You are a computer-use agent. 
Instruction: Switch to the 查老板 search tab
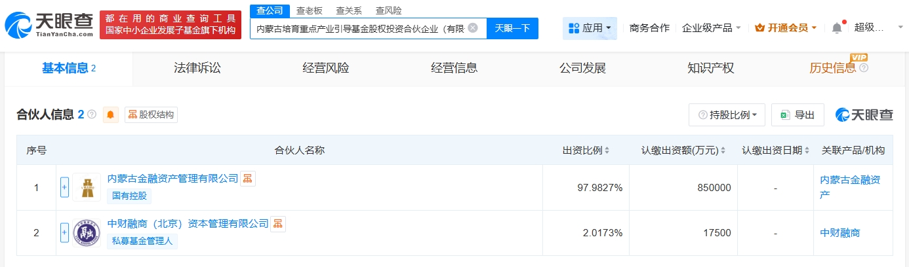tap(310, 10)
